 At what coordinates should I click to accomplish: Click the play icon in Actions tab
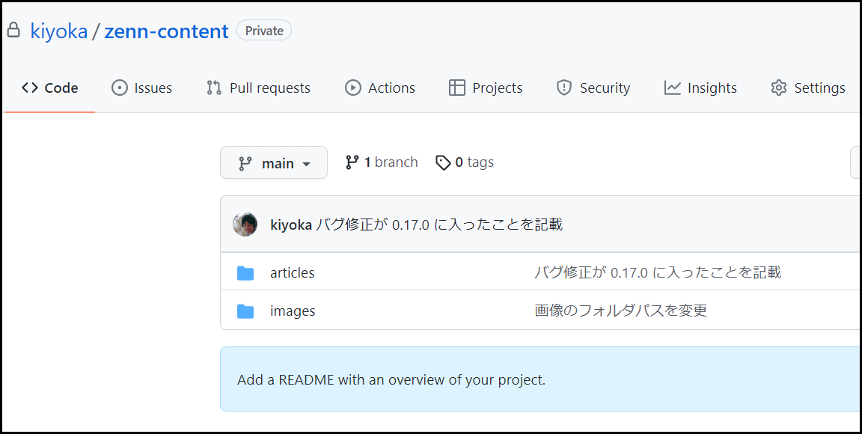coord(353,88)
